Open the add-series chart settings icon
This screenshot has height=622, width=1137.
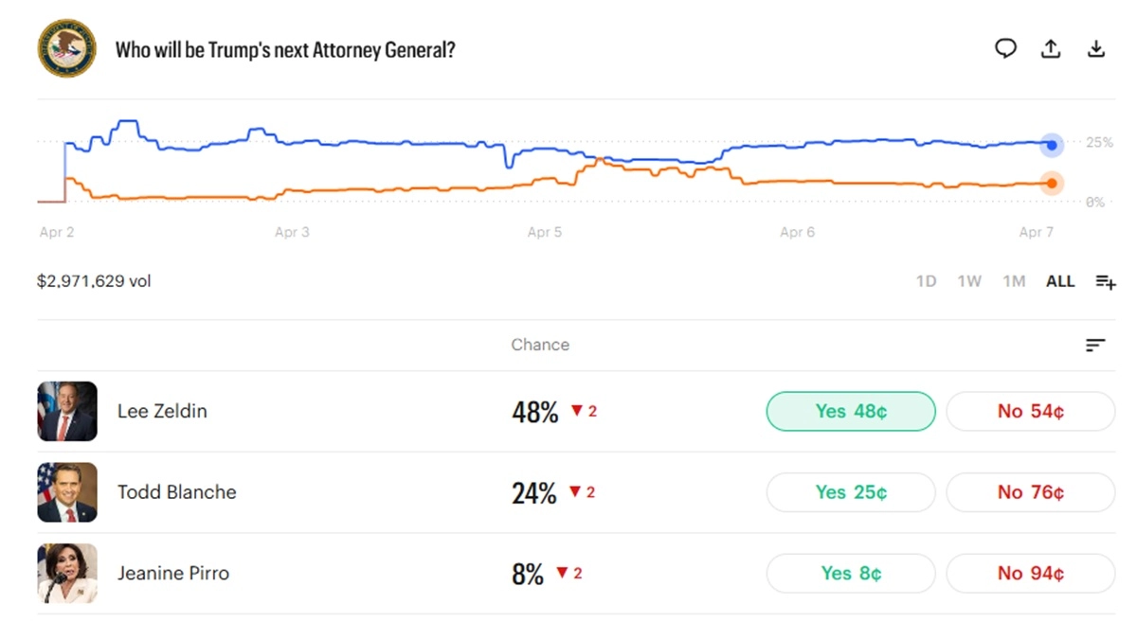coord(1106,281)
